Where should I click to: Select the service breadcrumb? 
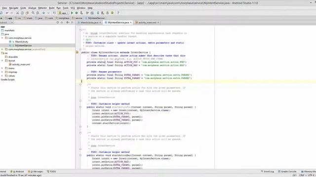[x=77, y=18]
